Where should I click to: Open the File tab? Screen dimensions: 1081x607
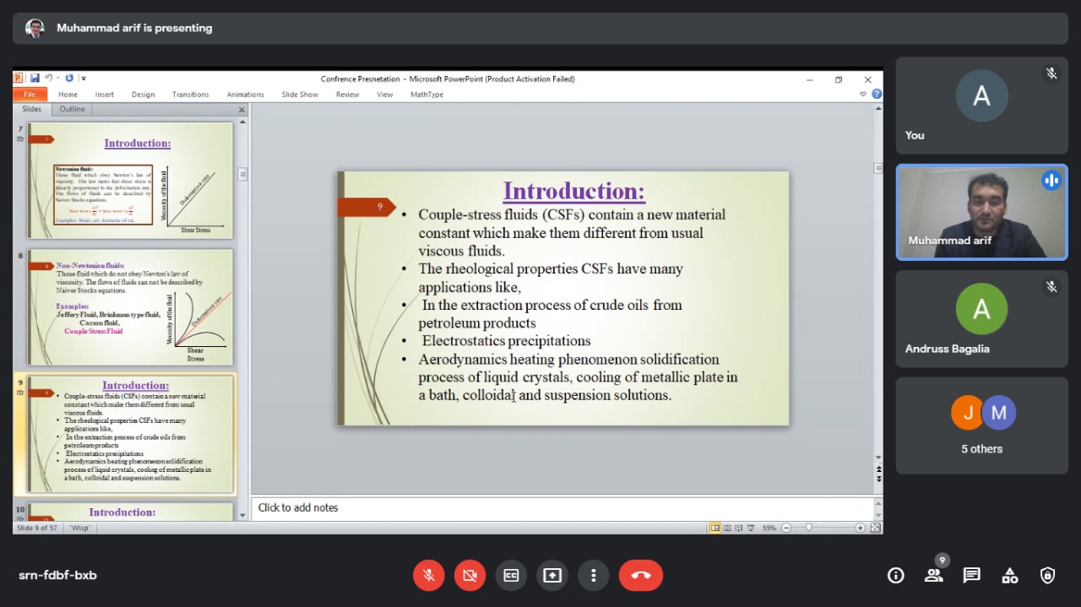pos(30,95)
